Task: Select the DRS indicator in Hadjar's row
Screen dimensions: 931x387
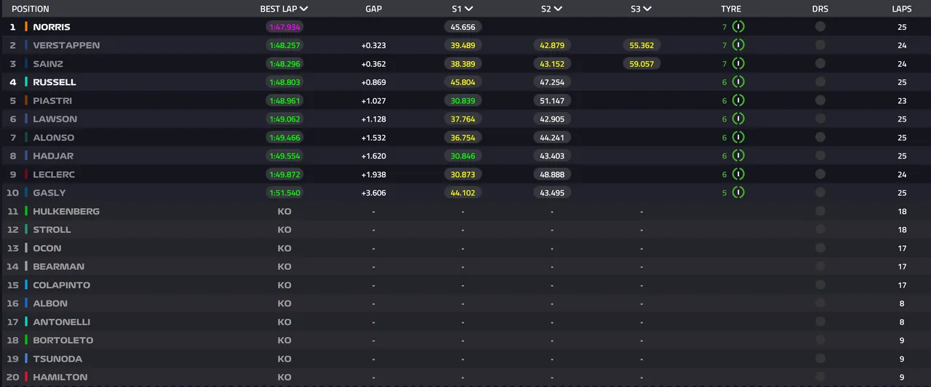Action: 820,156
